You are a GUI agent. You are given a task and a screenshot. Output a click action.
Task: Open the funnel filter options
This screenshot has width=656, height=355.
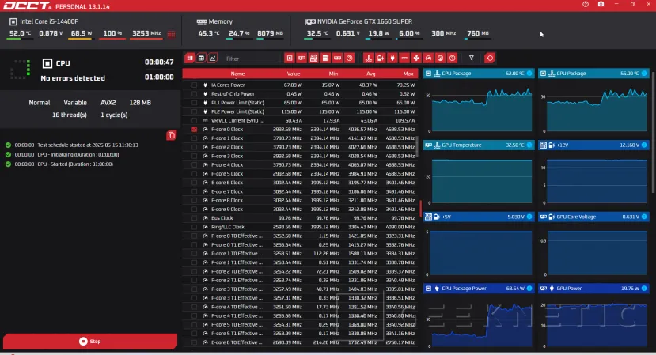pyautogui.click(x=472, y=59)
